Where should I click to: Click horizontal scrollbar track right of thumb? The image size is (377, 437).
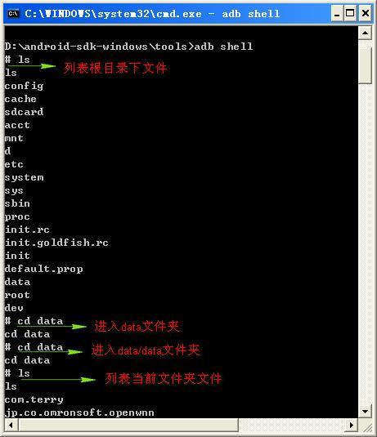click(x=292, y=426)
